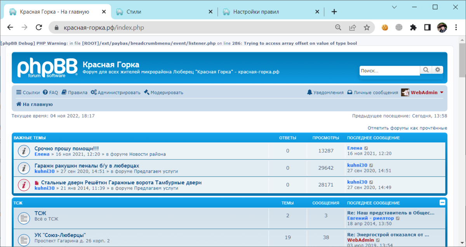Go to last post icon by Елена
This screenshot has width=466, height=247.
(x=366, y=148)
